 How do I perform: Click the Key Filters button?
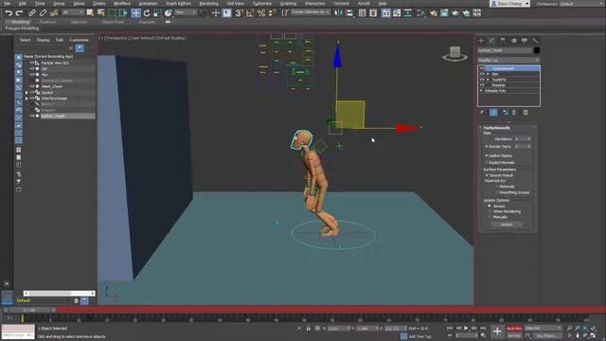(546, 336)
